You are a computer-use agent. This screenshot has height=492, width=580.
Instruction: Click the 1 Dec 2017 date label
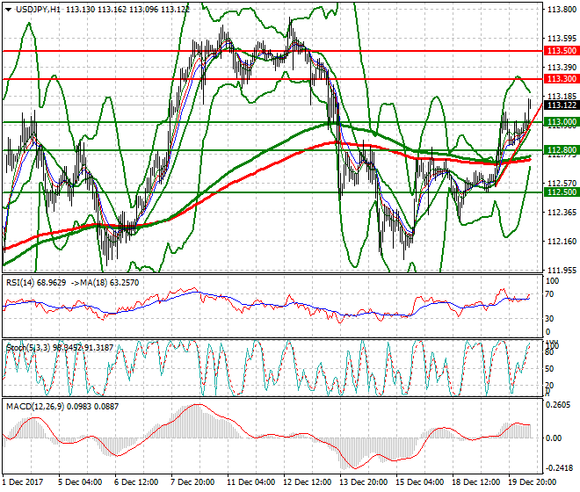pos(24,482)
